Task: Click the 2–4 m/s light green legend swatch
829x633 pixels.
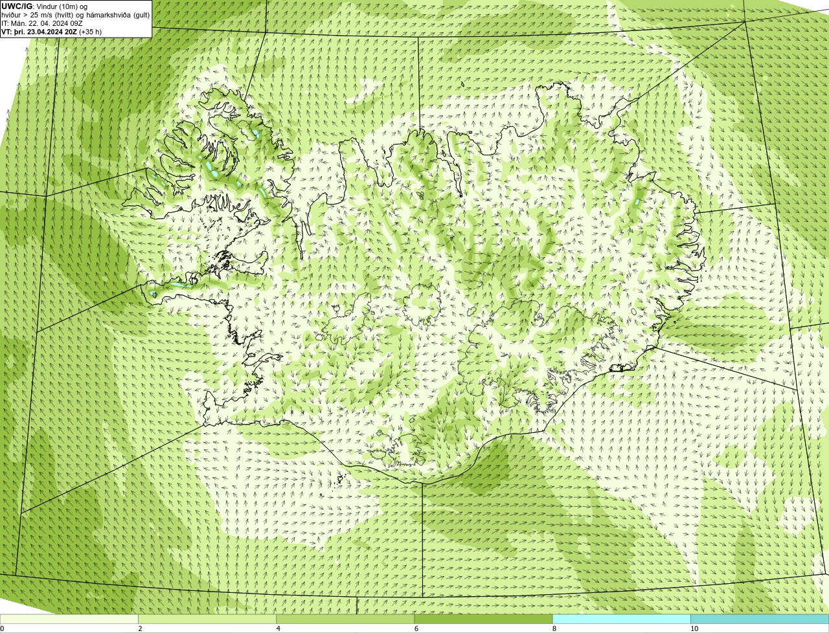Action: 207,619
